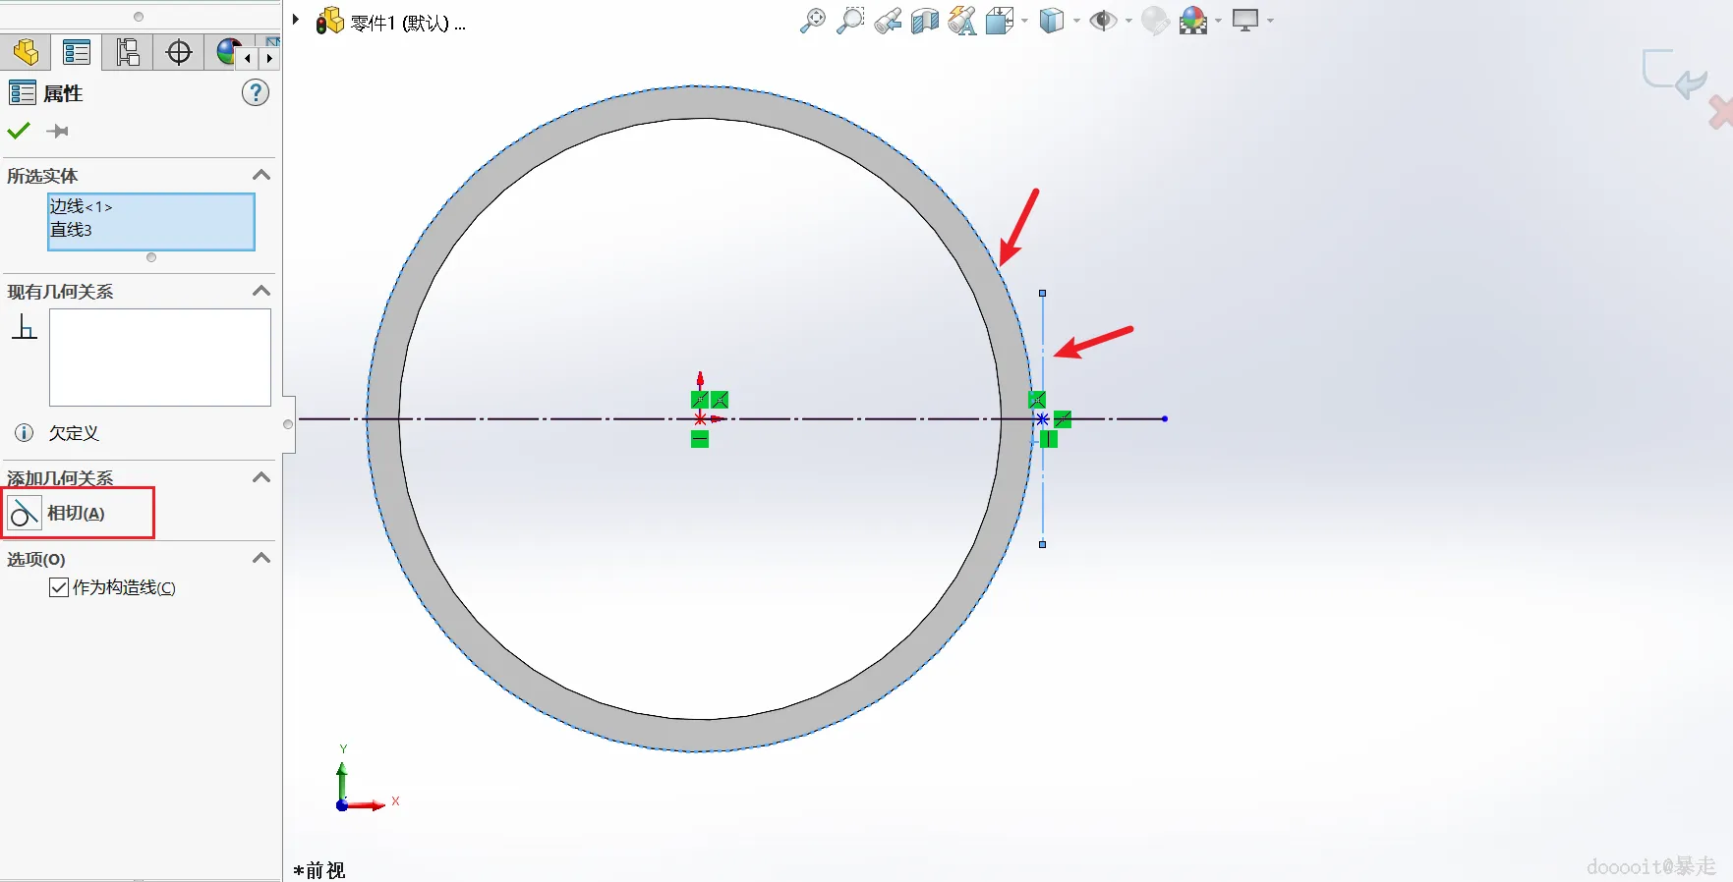Click the 零件1 part icon
Screen dimensions: 1733x882
[x=329, y=21]
